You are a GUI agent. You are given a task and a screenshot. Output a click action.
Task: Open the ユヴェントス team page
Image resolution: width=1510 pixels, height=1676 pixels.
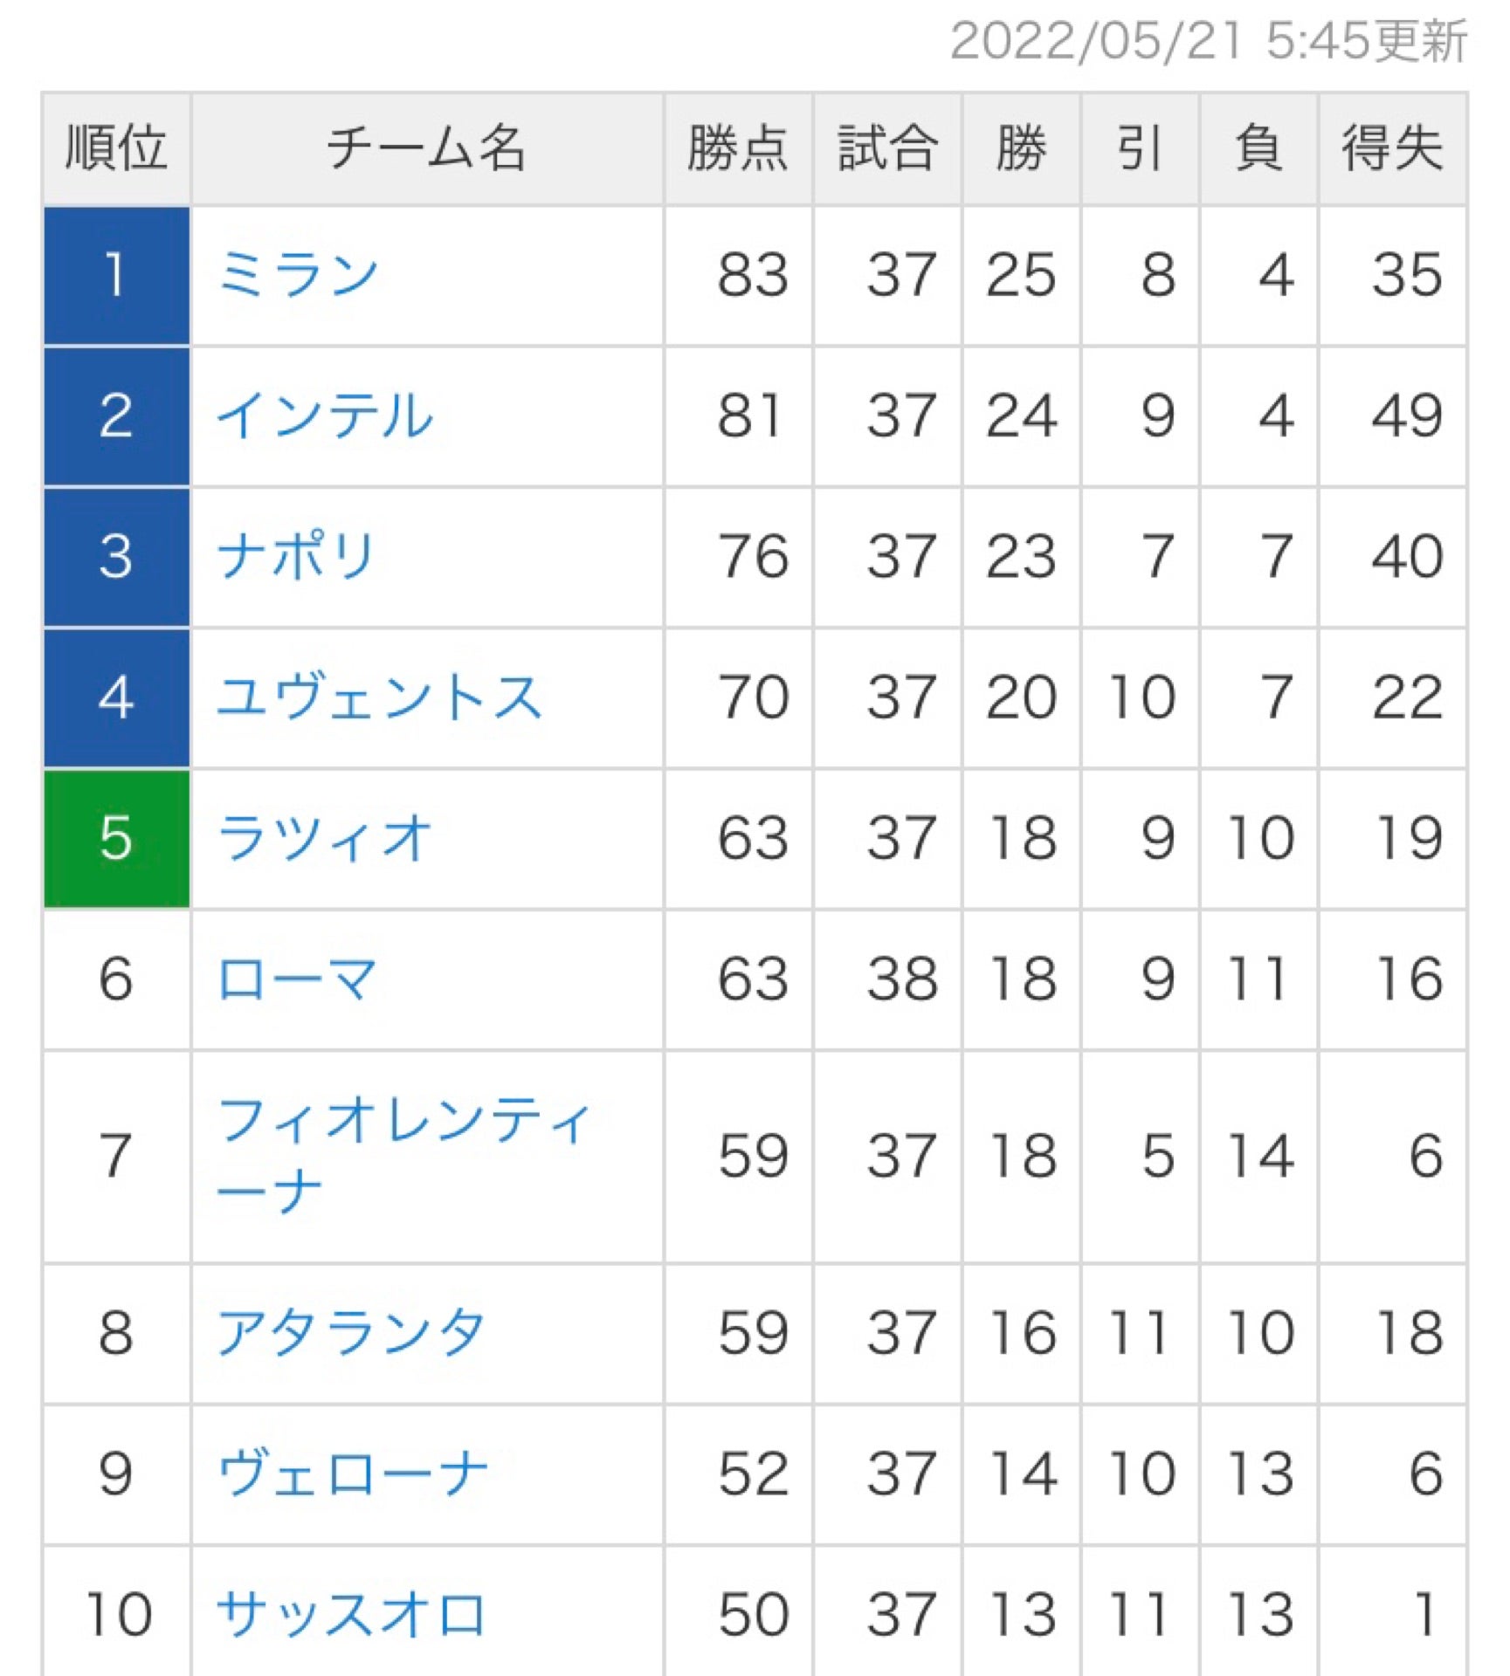(379, 697)
